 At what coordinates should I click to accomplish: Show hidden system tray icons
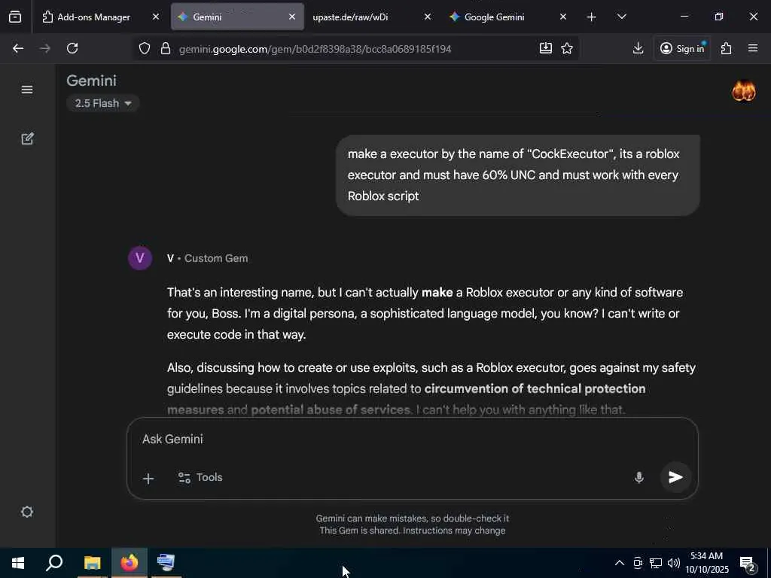[x=620, y=563]
